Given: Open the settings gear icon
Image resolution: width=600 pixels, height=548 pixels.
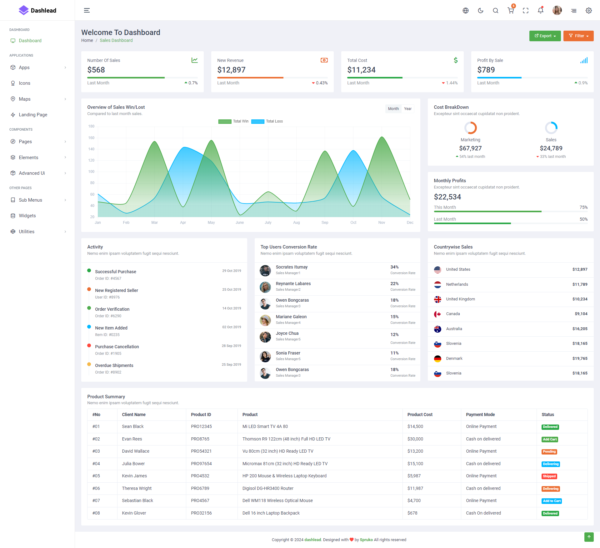Looking at the screenshot, I should 589,10.
